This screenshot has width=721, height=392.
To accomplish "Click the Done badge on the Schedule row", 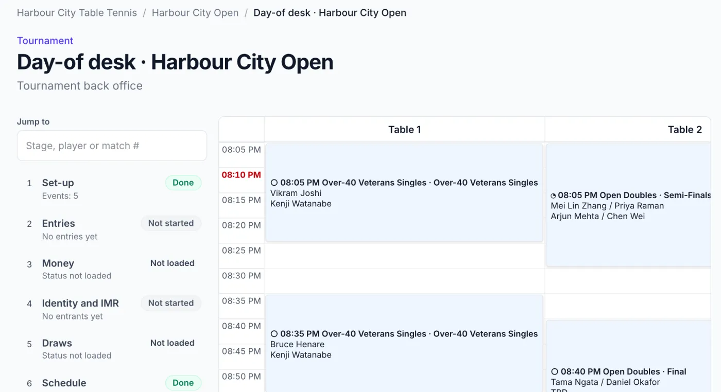I will point(183,383).
